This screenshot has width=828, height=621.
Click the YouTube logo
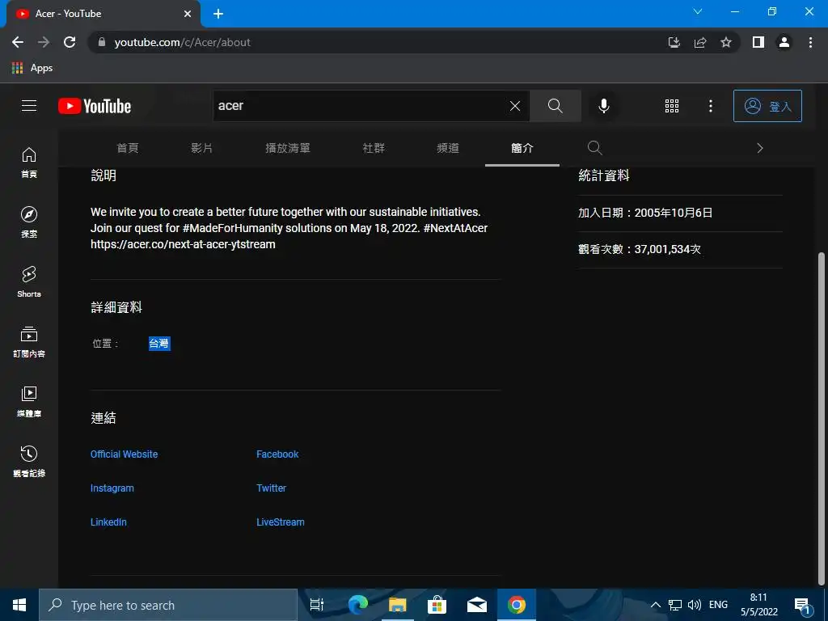[x=95, y=106]
